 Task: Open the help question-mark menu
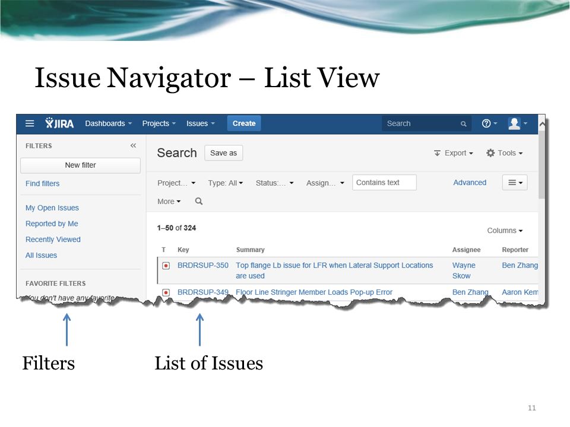489,123
